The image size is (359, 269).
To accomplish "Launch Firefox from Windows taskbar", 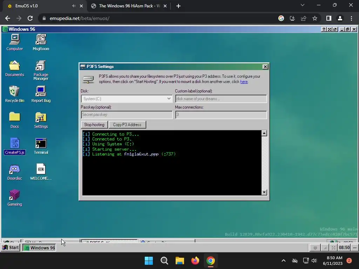I will (x=195, y=261).
